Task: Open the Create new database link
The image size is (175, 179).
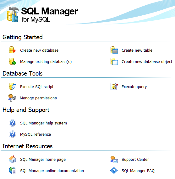Action: (x=39, y=50)
